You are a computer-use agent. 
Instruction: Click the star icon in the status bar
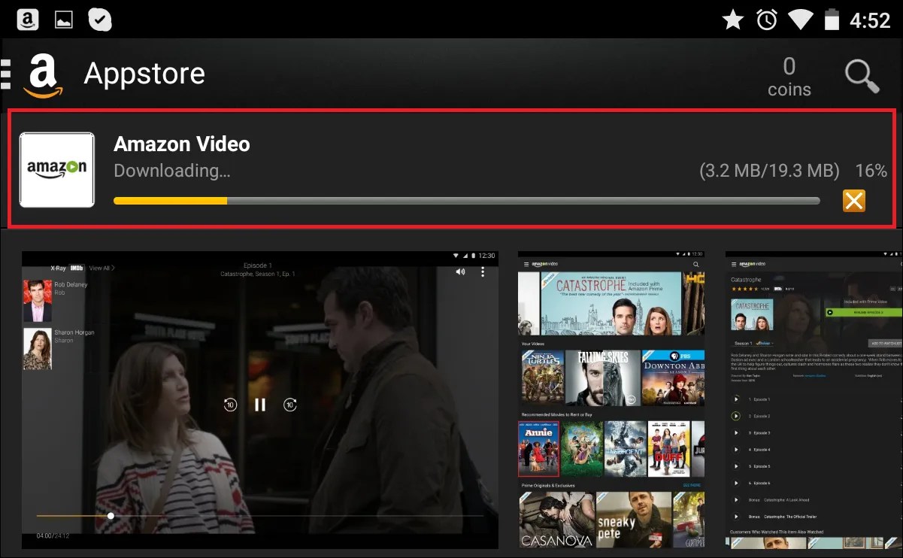(x=732, y=19)
